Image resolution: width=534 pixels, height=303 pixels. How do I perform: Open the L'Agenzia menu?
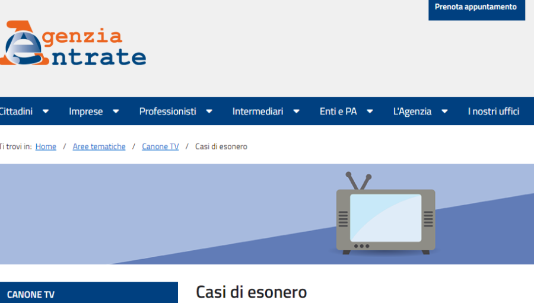(x=412, y=111)
